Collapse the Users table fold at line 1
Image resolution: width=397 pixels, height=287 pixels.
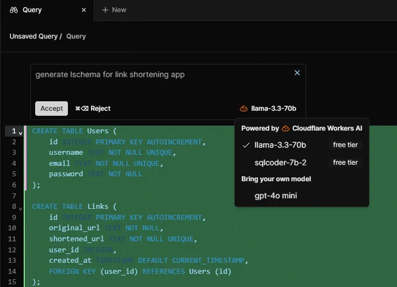coord(20,133)
